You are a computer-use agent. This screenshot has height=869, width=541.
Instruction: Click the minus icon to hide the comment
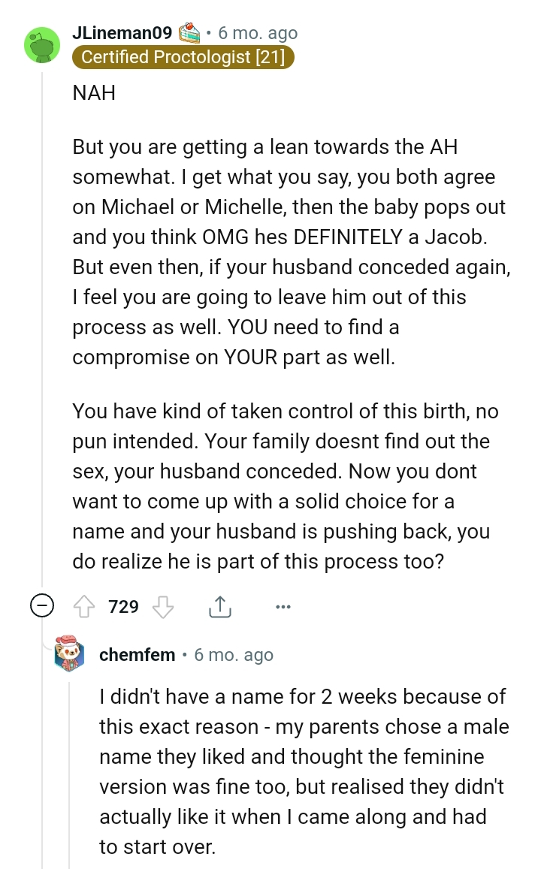tap(42, 605)
